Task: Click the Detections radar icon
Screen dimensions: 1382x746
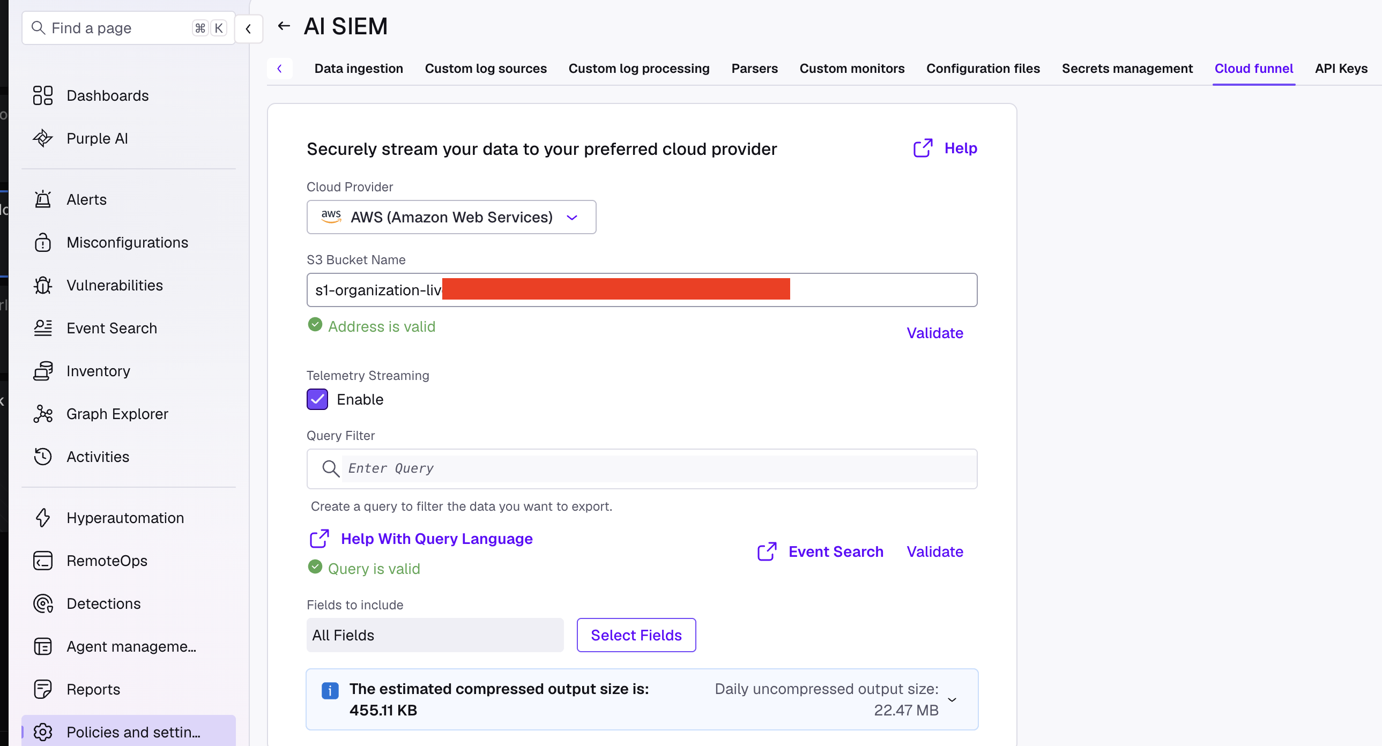Action: (x=43, y=603)
